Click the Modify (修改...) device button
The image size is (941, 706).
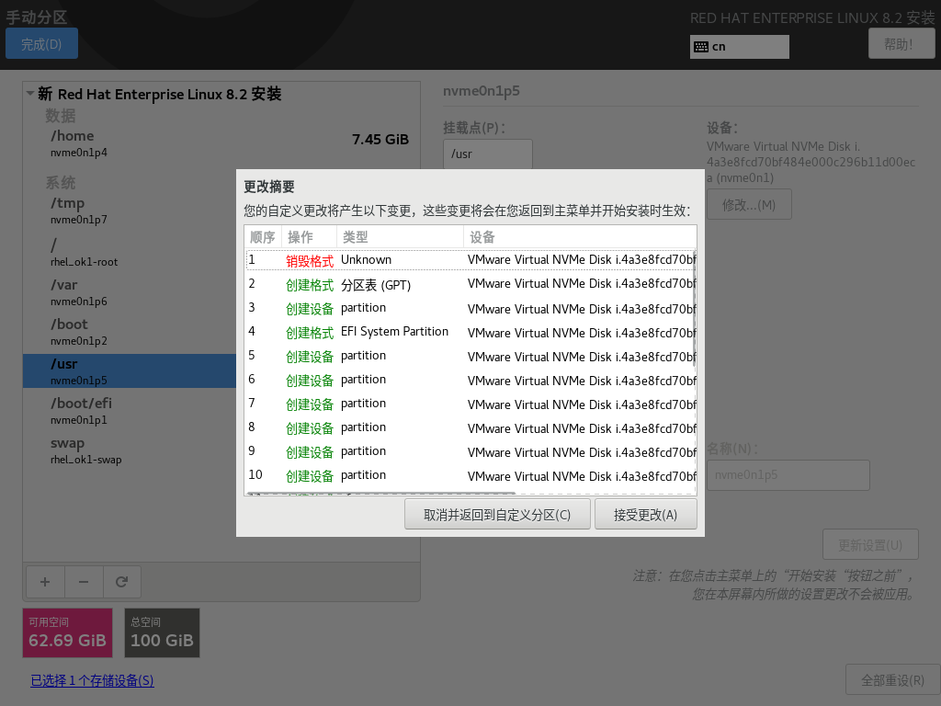749,205
